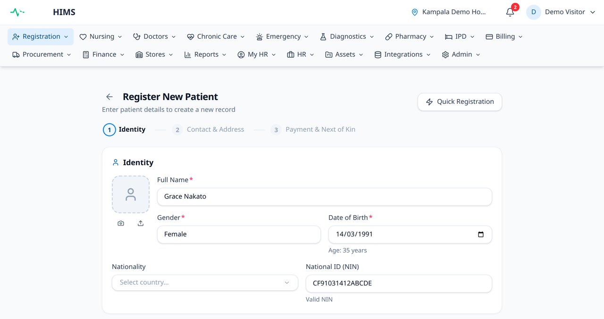Click the Procurement truck icon
Screen dimensions: 604x319
(x=16, y=55)
